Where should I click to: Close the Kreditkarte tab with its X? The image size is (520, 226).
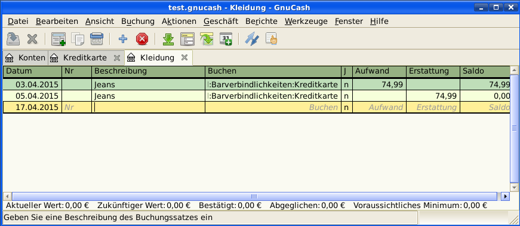[x=117, y=58]
